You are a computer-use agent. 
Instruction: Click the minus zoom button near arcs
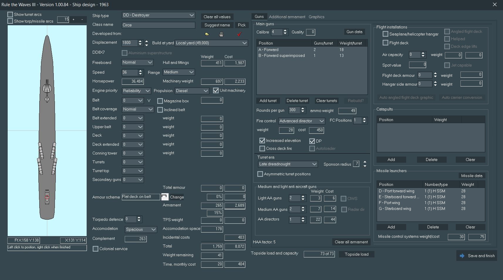(x=82, y=19)
